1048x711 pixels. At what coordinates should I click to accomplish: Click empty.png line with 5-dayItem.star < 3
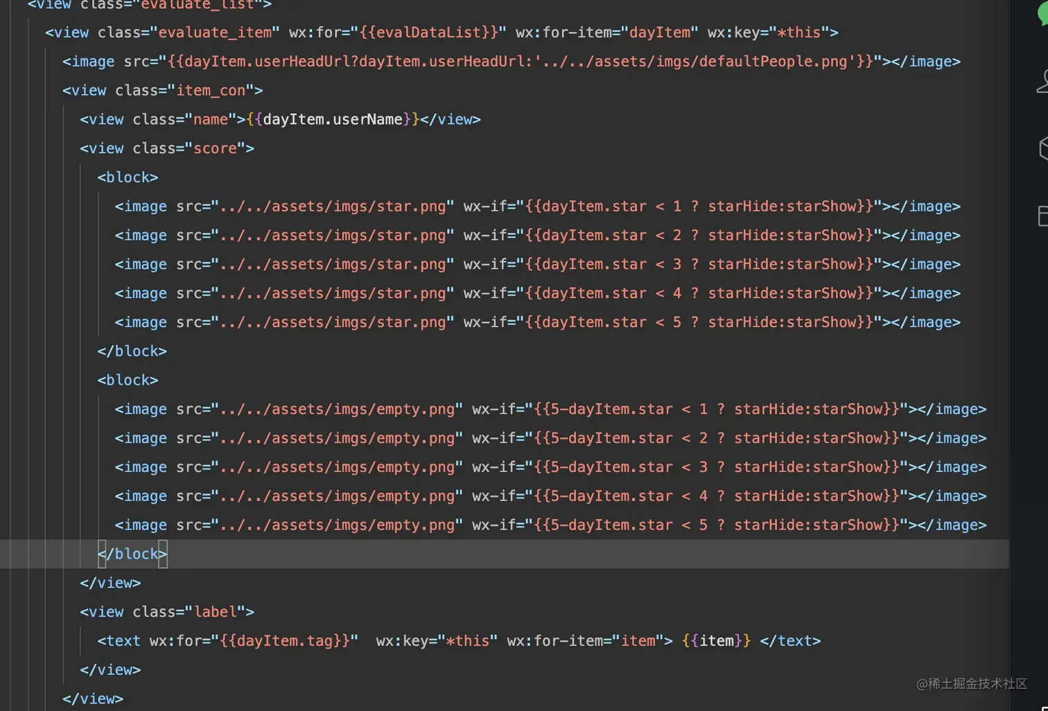[551, 468]
